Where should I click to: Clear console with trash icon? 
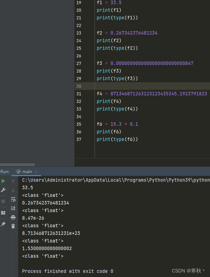[x=13, y=226]
